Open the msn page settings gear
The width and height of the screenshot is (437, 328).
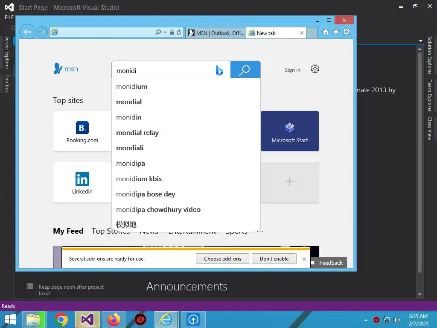(x=315, y=69)
